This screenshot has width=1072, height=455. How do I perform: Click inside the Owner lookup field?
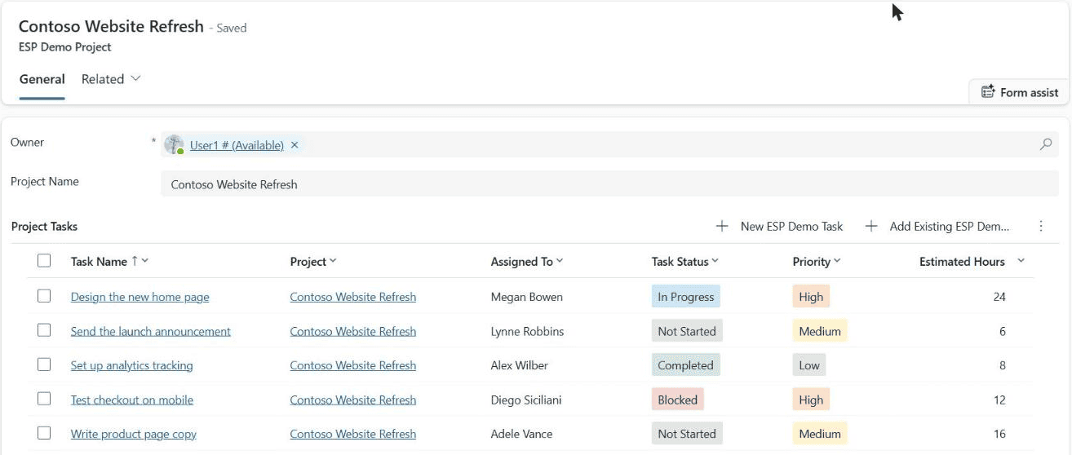pyautogui.click(x=609, y=145)
